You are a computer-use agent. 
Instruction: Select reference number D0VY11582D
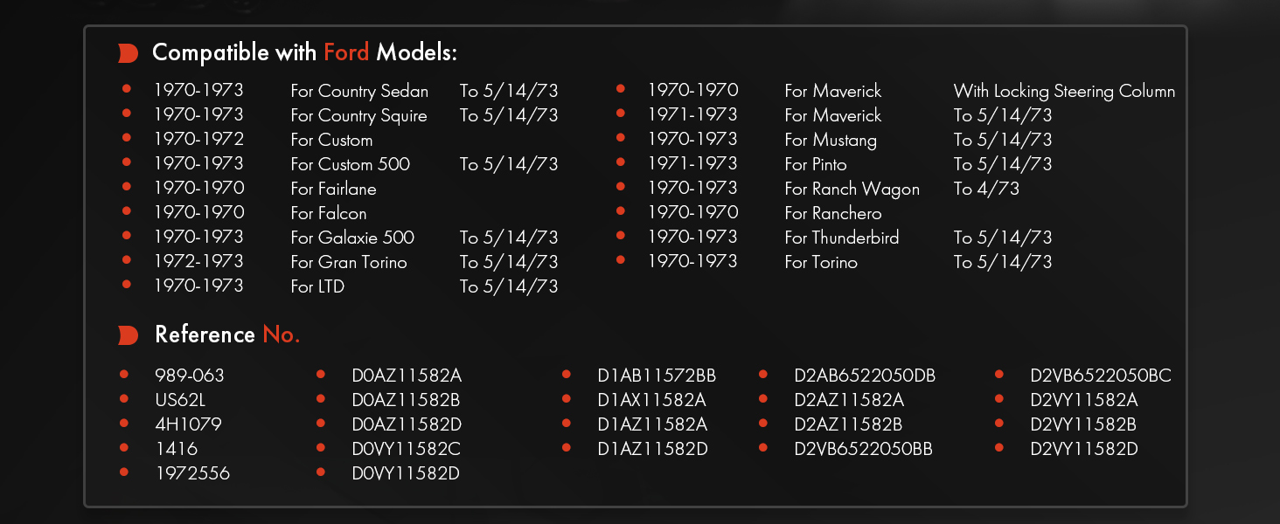[x=407, y=473]
